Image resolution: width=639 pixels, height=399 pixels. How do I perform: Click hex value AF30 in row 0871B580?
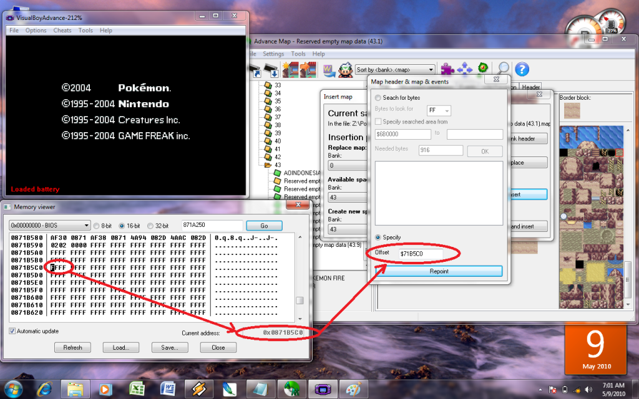[58, 238]
